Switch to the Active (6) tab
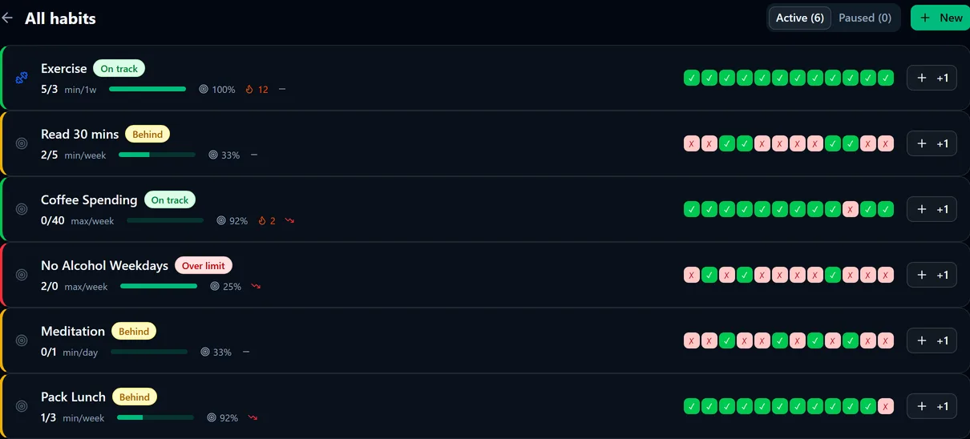This screenshot has height=439, width=970. tap(800, 18)
